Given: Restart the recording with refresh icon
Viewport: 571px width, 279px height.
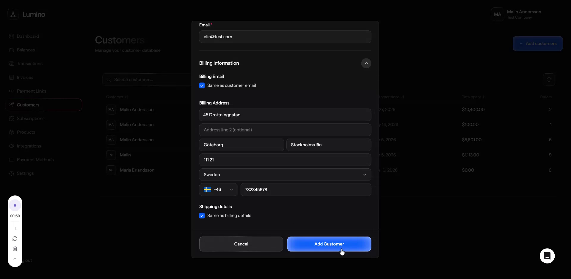Looking at the screenshot, I should (15, 239).
